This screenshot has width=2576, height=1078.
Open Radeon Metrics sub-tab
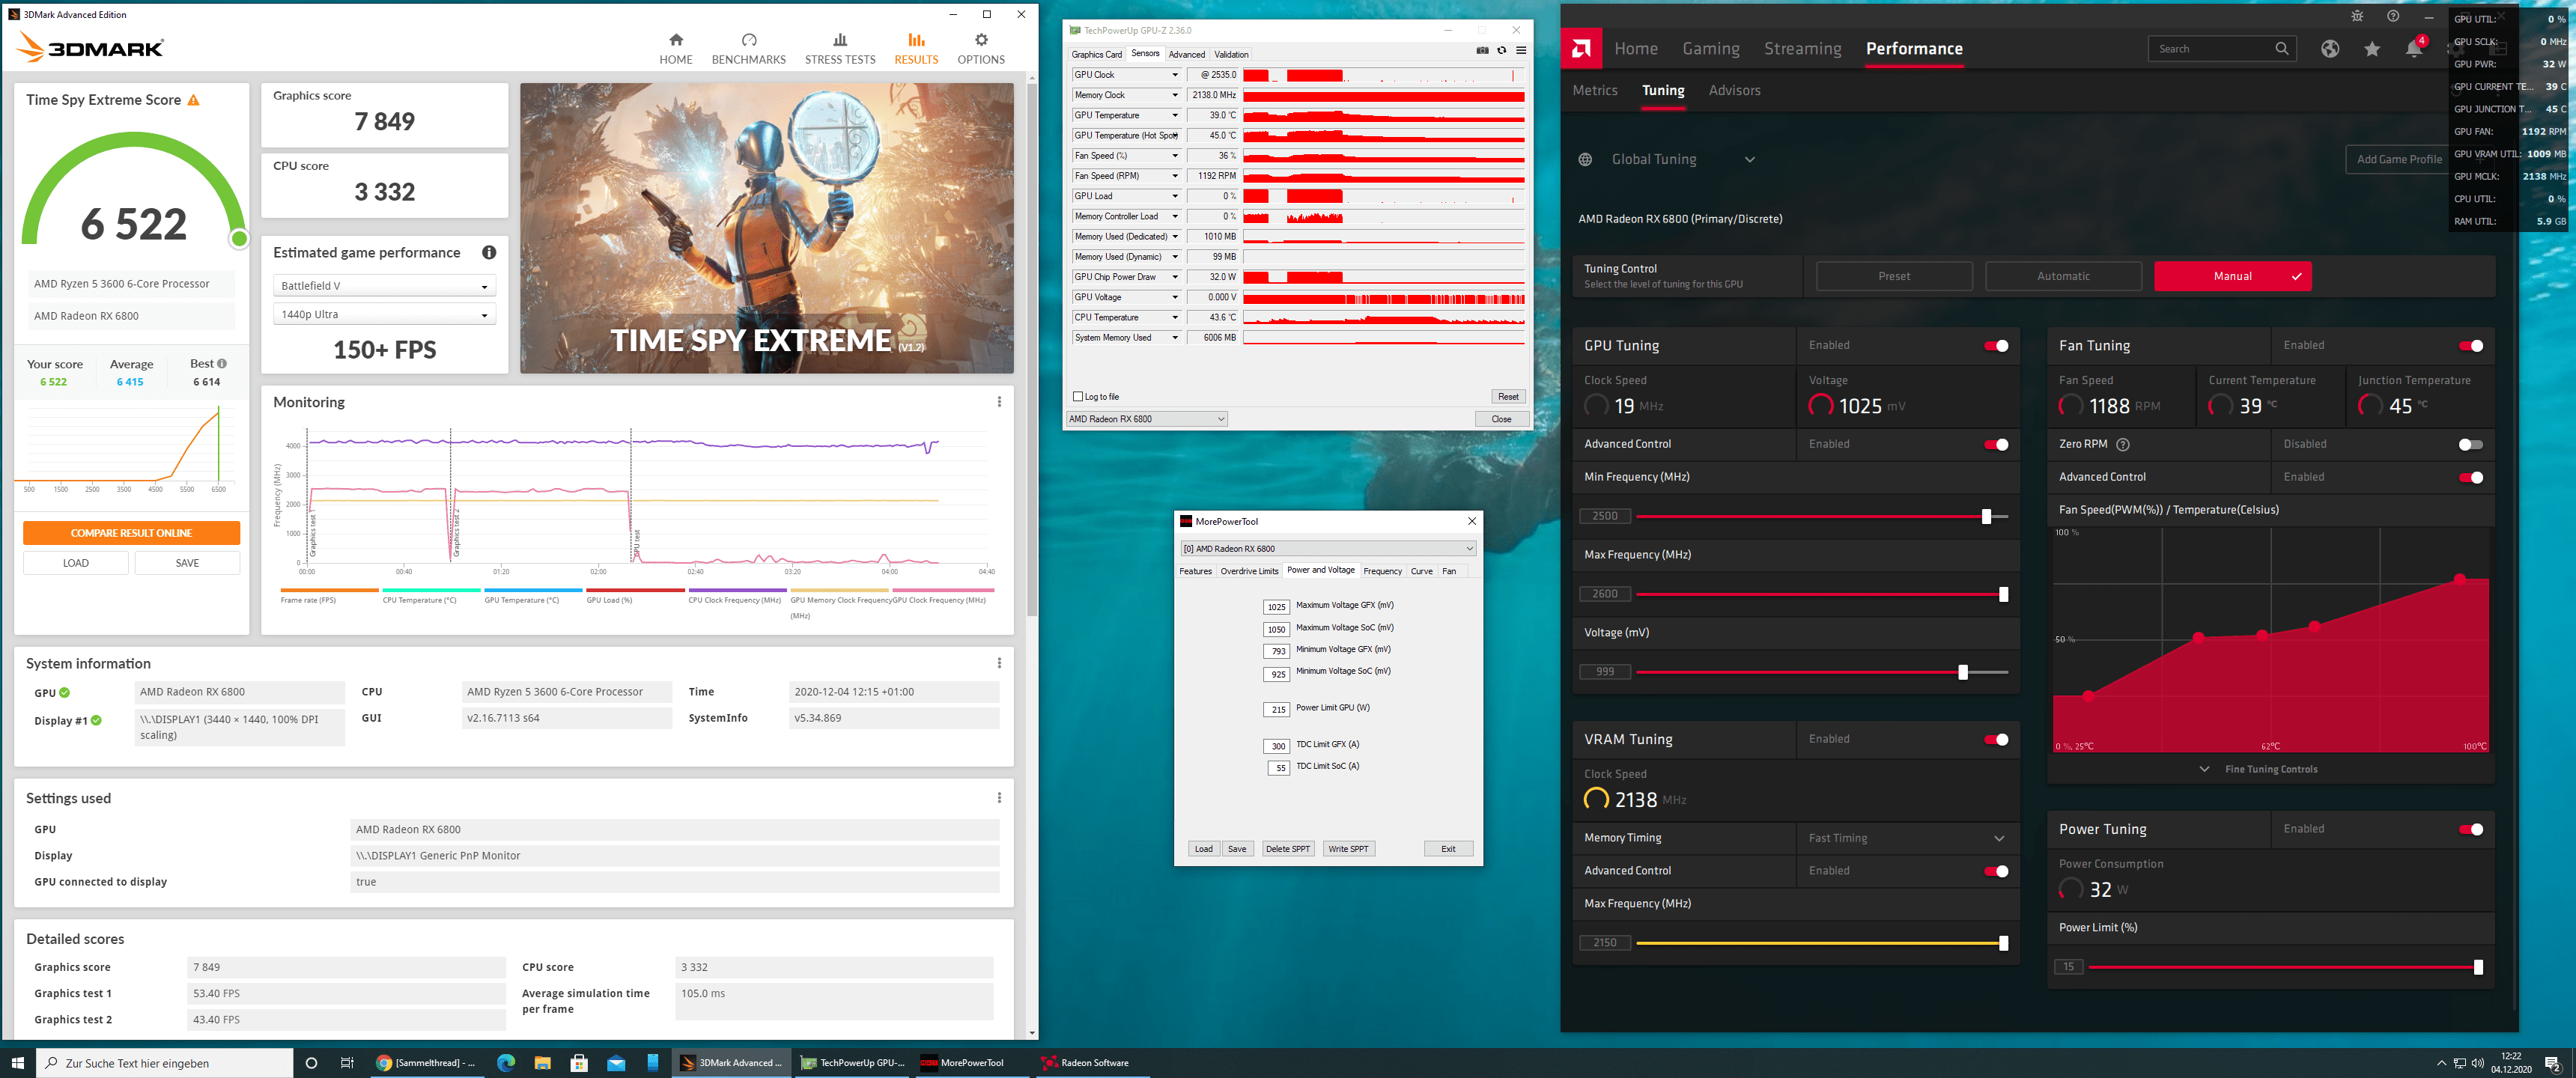[x=1595, y=91]
